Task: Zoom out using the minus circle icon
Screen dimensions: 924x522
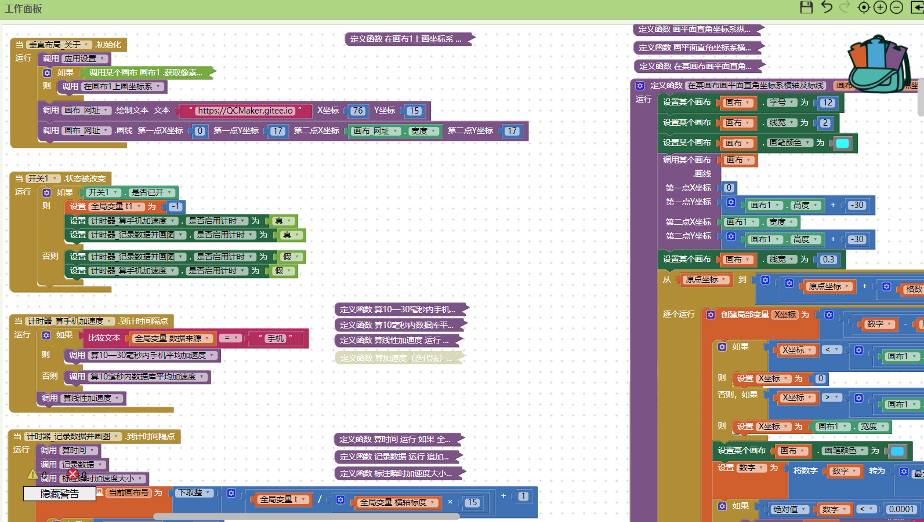Action: (896, 8)
